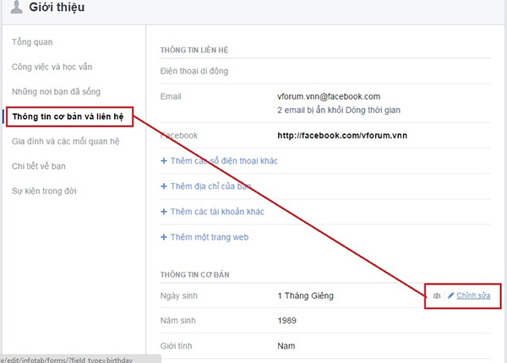Click the Nam gender value
The height and width of the screenshot is (363, 507).
tap(286, 346)
